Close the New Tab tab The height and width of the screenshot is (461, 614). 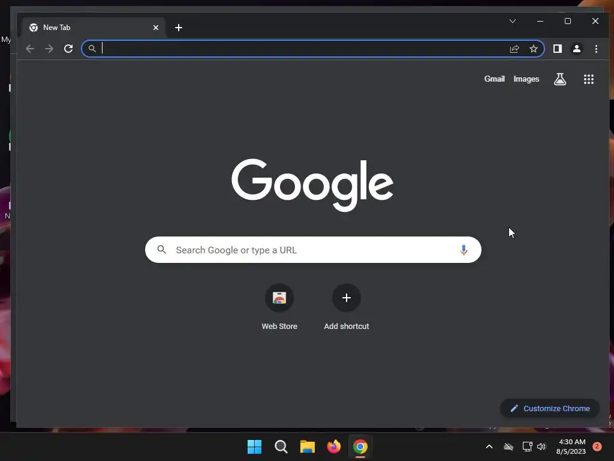156,28
